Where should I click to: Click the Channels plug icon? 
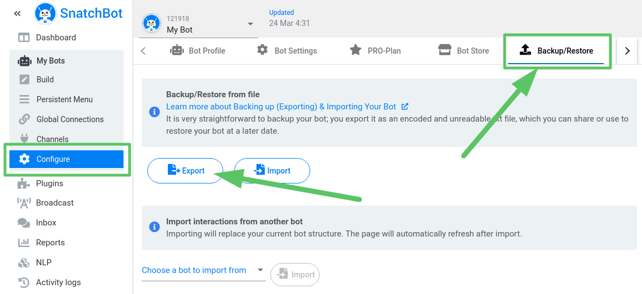(x=24, y=138)
